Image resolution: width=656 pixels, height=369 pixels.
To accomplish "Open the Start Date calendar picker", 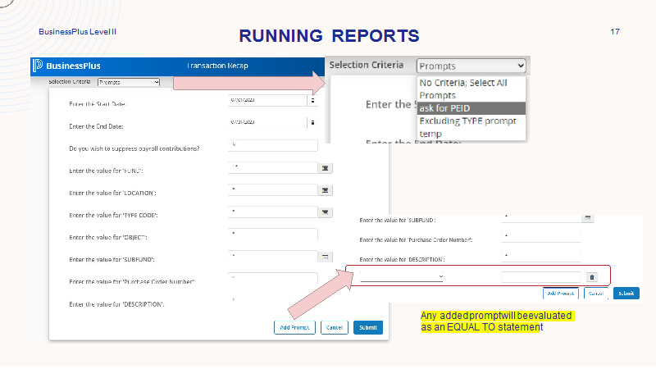I will [x=312, y=100].
